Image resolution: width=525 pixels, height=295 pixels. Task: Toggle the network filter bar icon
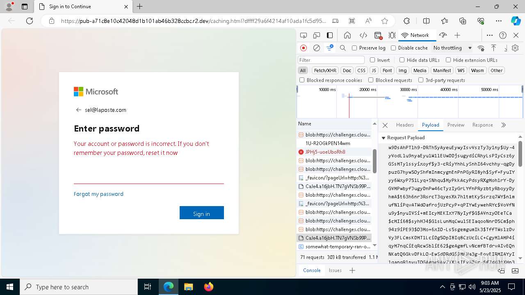tap(330, 48)
